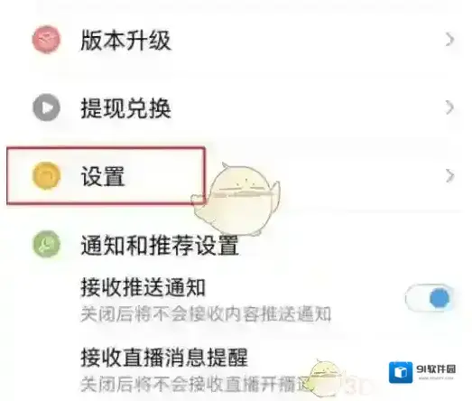
Task: Select the 设置 text label
Action: pyautogui.click(x=103, y=176)
